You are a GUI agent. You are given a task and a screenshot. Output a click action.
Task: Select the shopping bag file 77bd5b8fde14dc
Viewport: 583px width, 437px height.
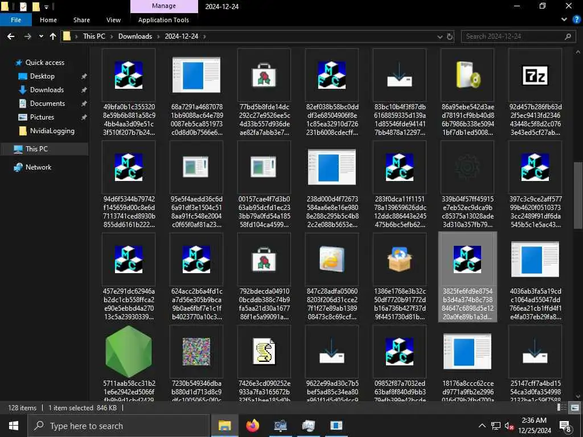264,93
